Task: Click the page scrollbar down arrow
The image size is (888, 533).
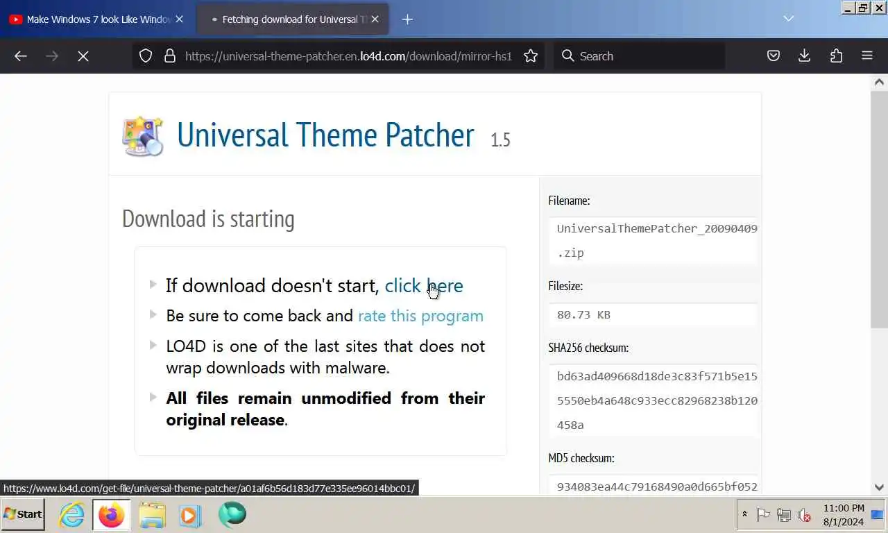Action: tap(879, 487)
